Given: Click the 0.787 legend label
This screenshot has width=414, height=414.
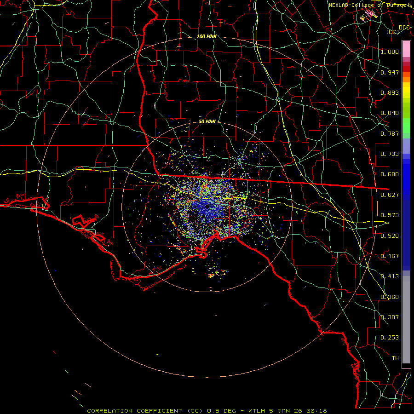Looking at the screenshot, I should click(390, 133).
